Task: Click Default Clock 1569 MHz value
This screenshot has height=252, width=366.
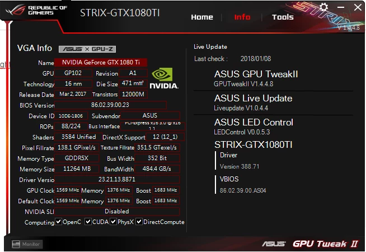Action: 68,201
